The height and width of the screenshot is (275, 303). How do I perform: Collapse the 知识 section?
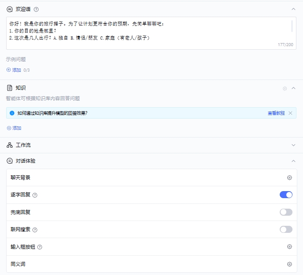[293, 88]
